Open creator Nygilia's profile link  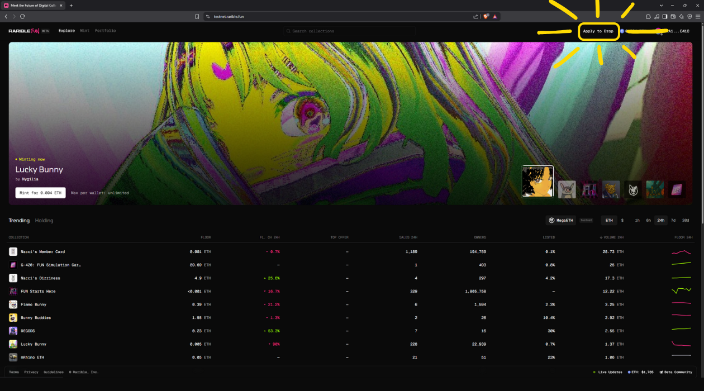[30, 179]
